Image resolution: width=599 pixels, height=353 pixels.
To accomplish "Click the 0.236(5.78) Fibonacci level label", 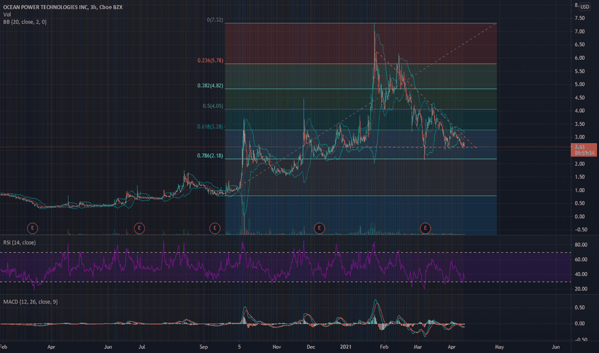I will [211, 60].
